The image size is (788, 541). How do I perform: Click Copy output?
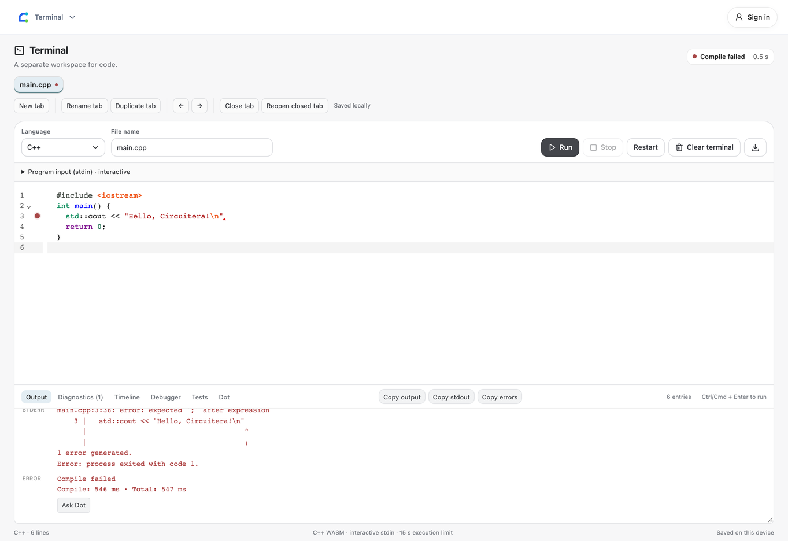402,397
